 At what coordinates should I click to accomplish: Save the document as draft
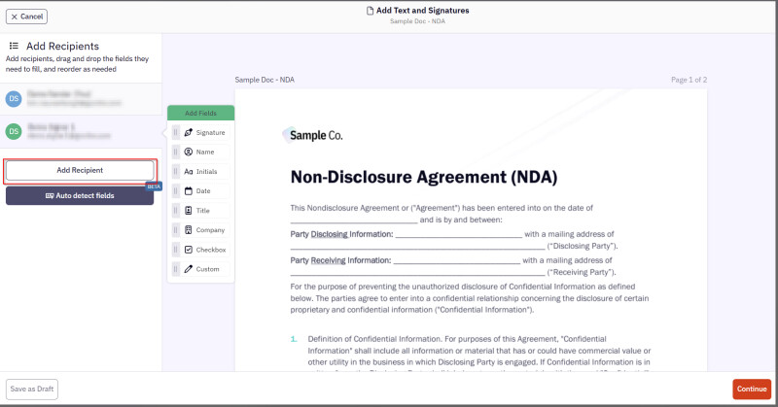(32, 389)
